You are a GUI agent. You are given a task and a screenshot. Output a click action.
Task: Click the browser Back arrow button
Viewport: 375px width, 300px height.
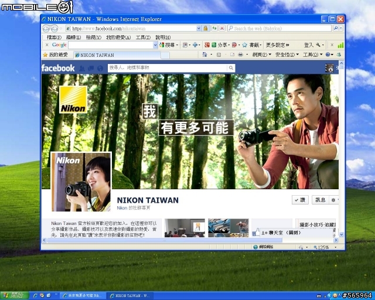pyautogui.click(x=46, y=29)
